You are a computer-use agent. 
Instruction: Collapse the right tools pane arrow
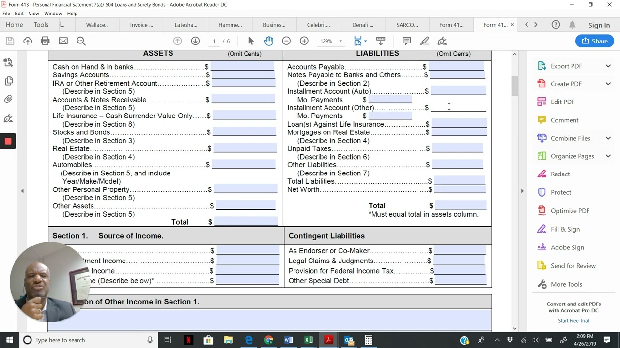522,191
